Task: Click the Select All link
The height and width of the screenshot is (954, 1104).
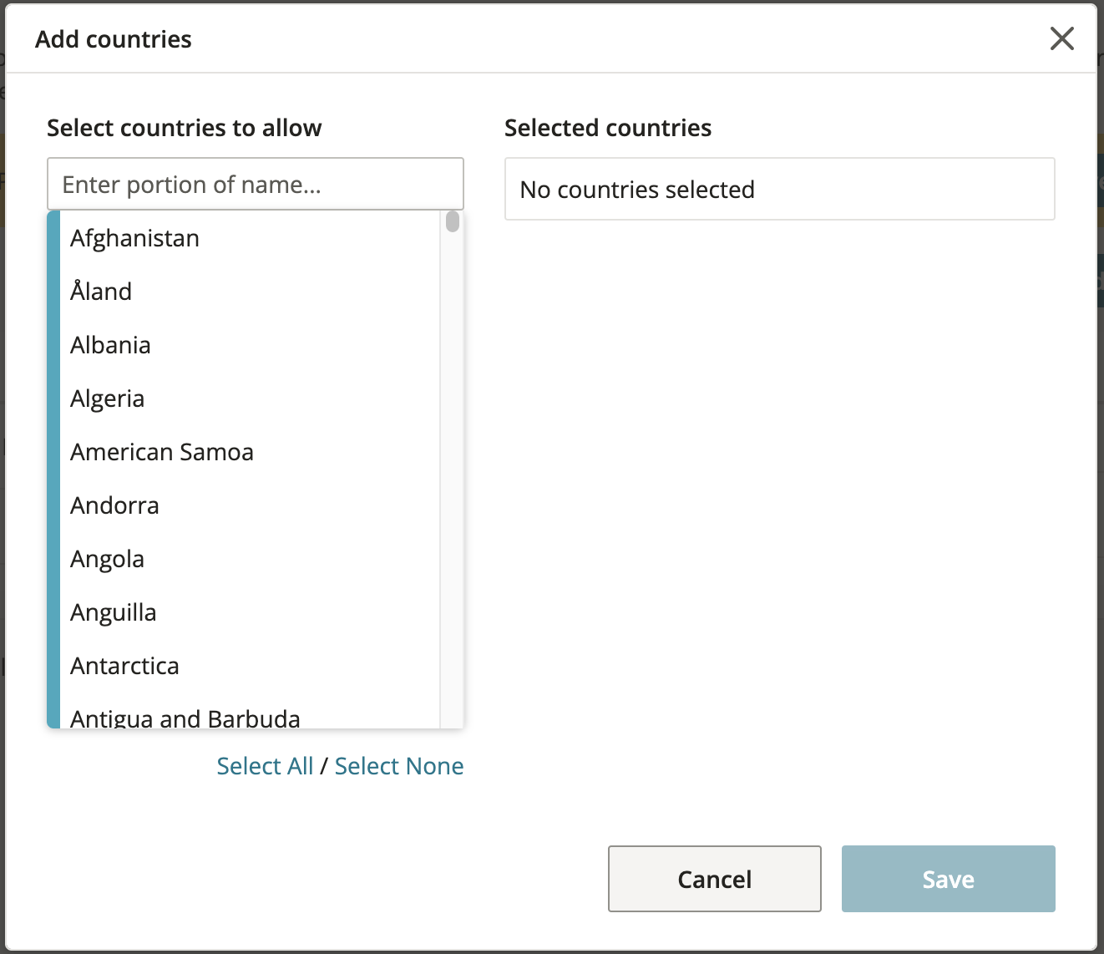Action: pos(265,766)
